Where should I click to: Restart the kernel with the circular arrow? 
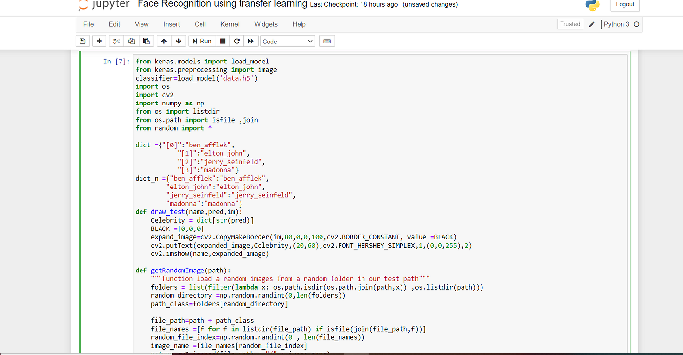[237, 42]
